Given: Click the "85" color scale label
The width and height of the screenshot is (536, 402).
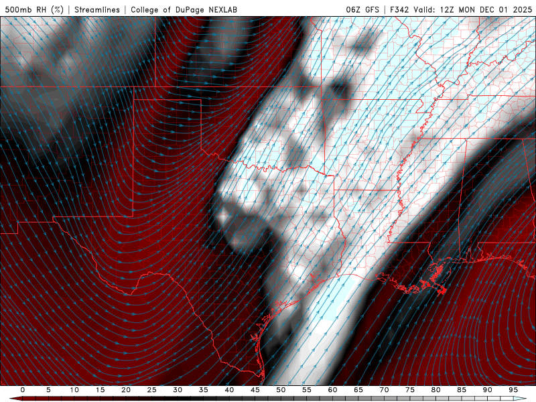Looking at the screenshot, I should tap(462, 390).
